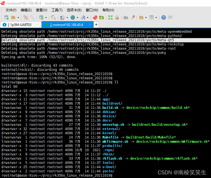Screen dimensions: 211x178
Task: Close the rootroot192.168.40.4 tab
Action: point(90,24)
